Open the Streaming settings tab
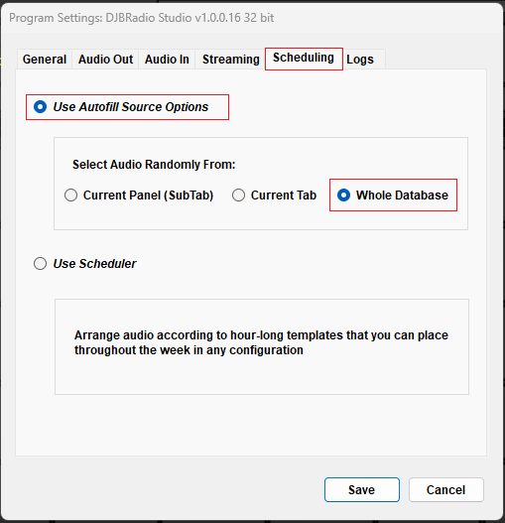The height and width of the screenshot is (523, 505). [x=230, y=59]
